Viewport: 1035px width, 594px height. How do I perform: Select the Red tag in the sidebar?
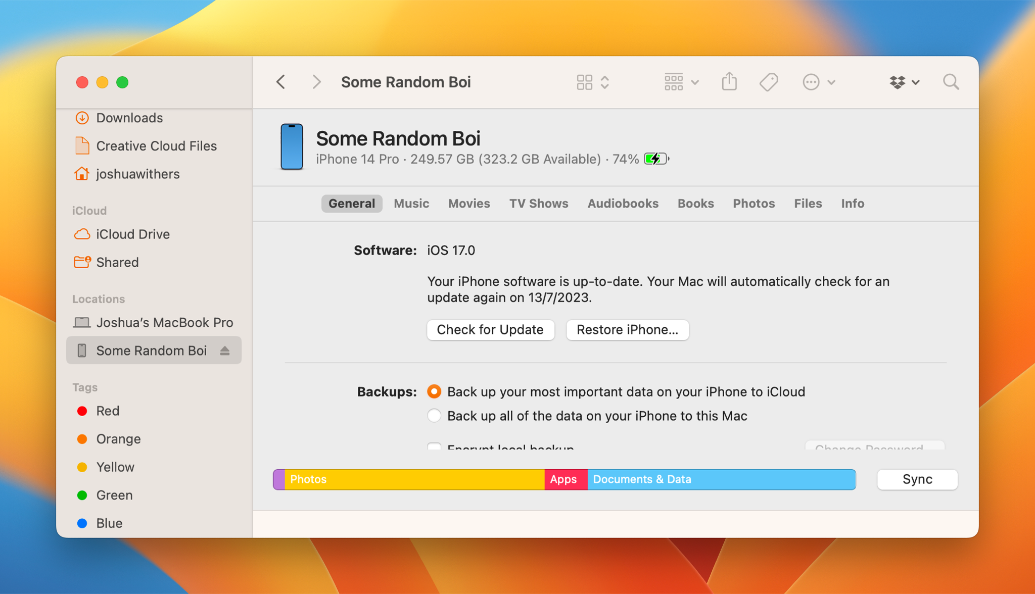pos(108,411)
